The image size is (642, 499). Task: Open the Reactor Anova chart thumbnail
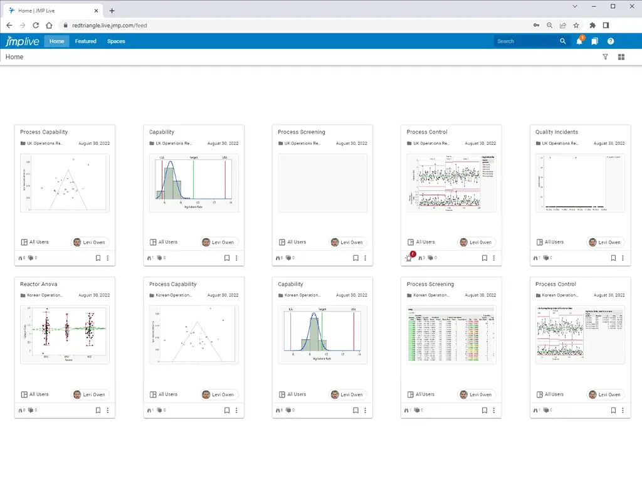pos(65,335)
